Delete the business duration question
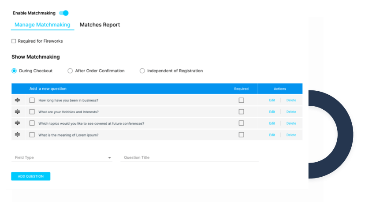This screenshot has width=365, height=223. coord(291,100)
